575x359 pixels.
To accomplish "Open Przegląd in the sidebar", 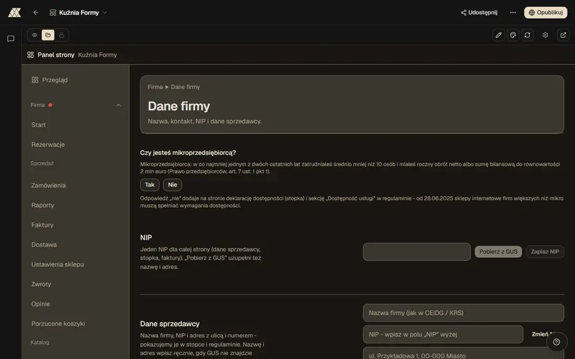I will (75, 80).
